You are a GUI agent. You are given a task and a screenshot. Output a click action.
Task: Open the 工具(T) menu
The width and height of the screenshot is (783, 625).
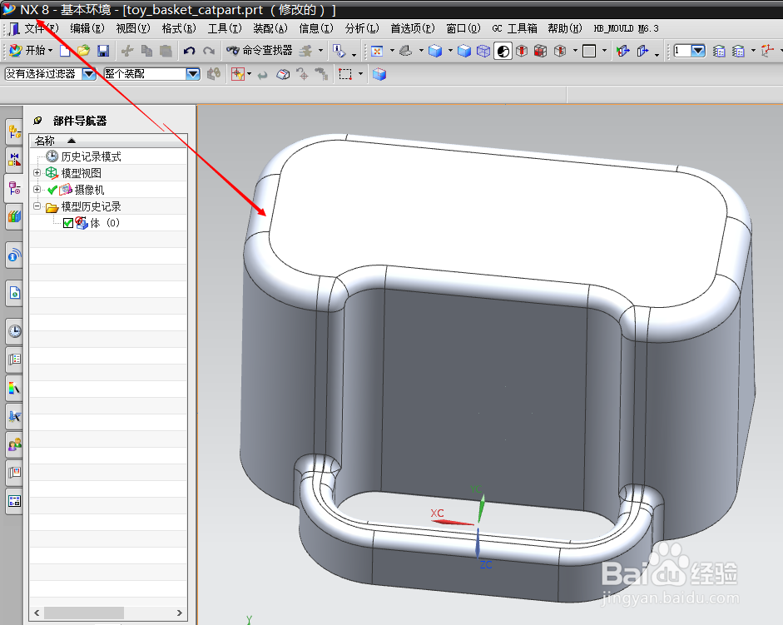pos(225,28)
